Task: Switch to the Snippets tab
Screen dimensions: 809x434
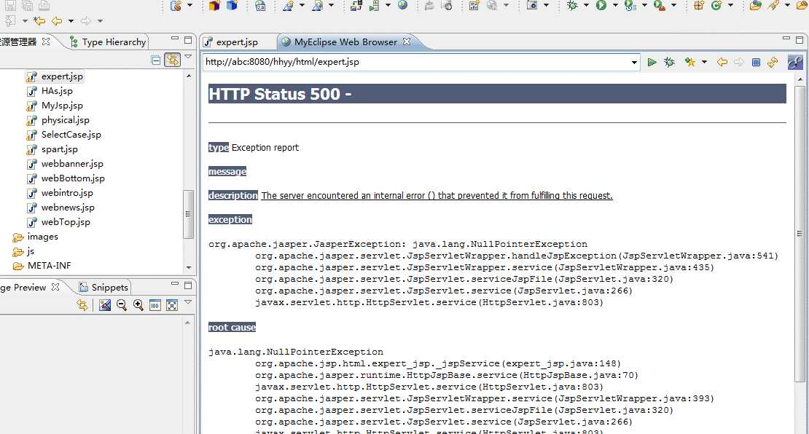Action: tap(103, 288)
